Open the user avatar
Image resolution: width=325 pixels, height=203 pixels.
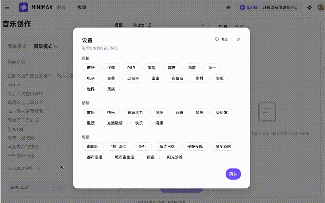[x=320, y=7]
